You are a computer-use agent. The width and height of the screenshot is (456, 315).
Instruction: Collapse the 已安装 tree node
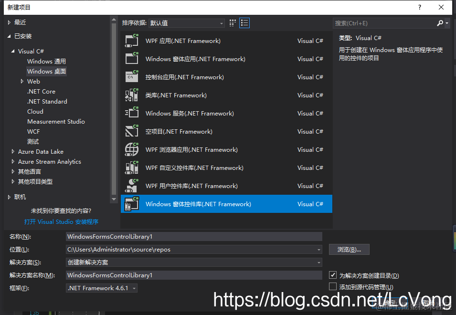(9, 36)
